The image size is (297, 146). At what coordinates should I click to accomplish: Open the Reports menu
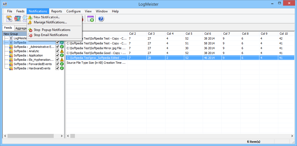(x=57, y=11)
